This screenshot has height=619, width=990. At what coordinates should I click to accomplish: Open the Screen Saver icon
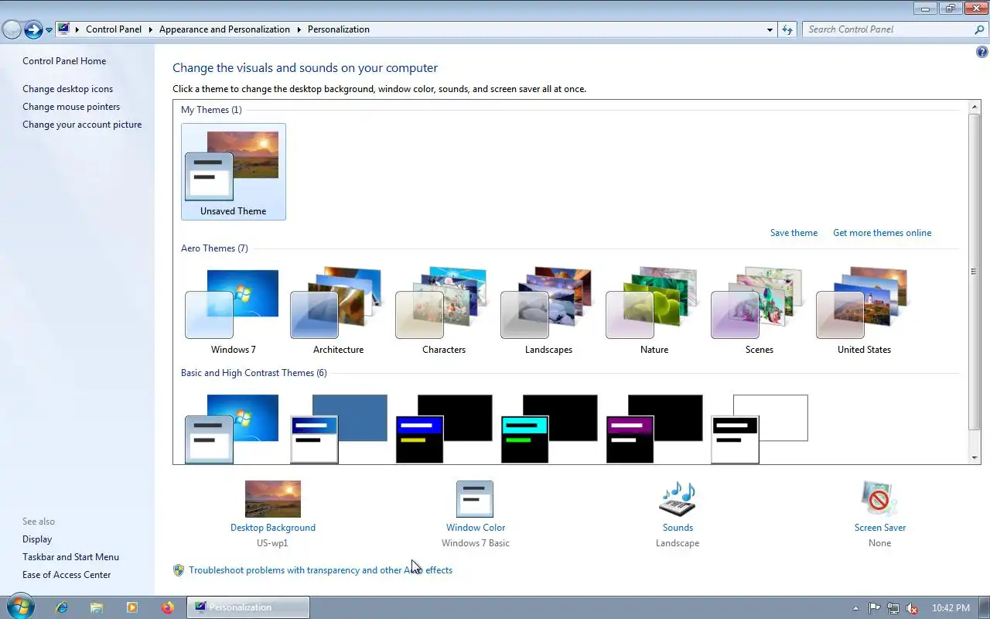(879, 499)
